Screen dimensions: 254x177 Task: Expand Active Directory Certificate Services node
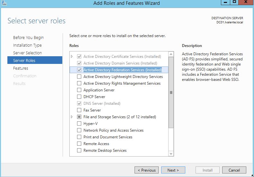coord(72,57)
